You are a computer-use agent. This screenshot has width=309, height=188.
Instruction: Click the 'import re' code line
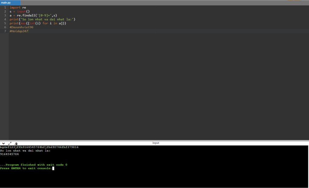[18, 8]
